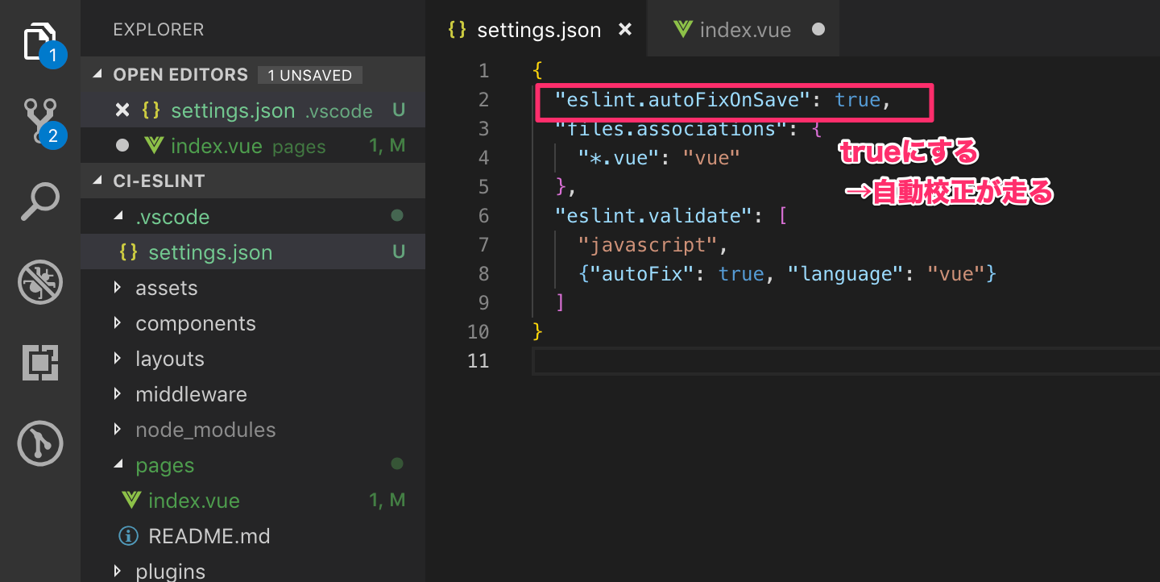Open index.vue under pages folder
Image resolution: width=1160 pixels, height=582 pixels.
pos(253,501)
